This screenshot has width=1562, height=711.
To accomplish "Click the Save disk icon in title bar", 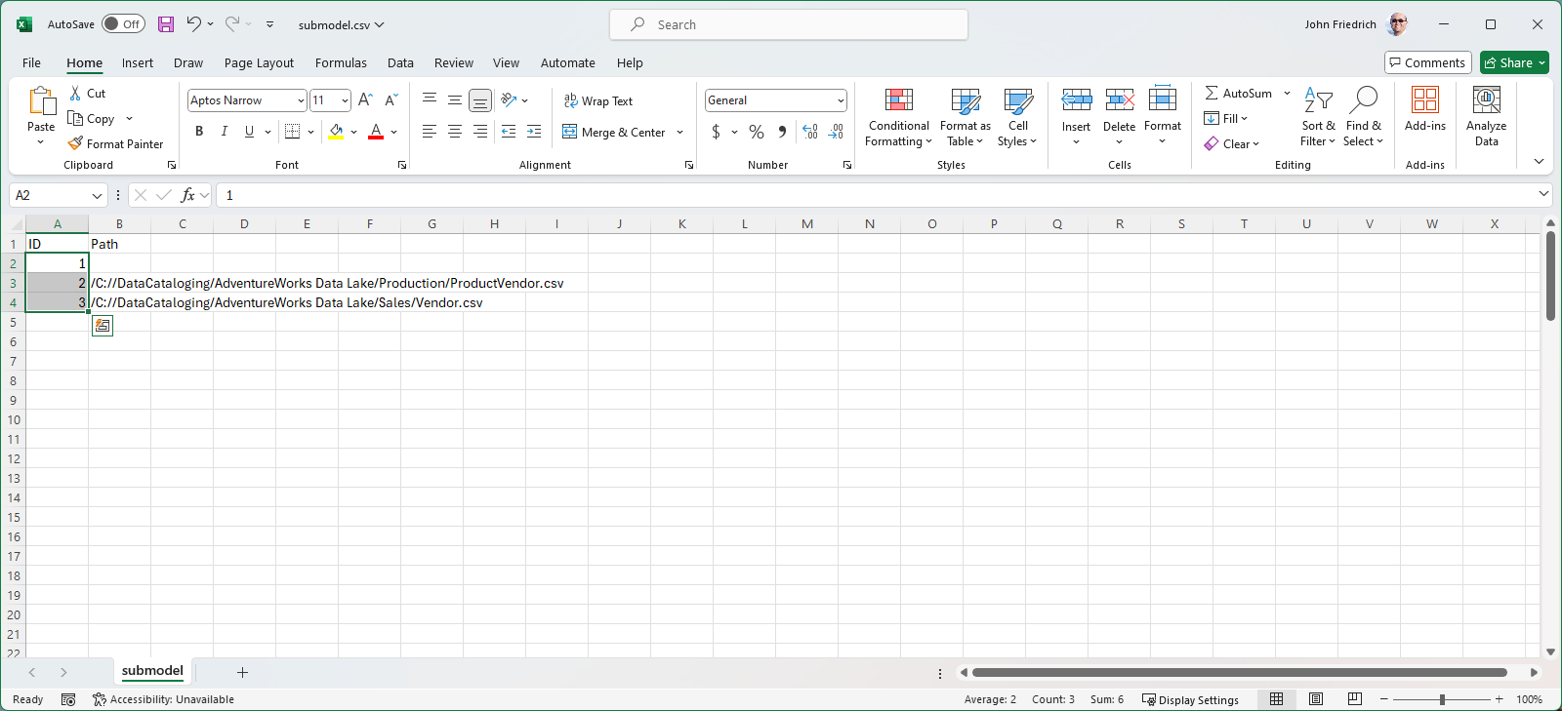I will (x=166, y=24).
